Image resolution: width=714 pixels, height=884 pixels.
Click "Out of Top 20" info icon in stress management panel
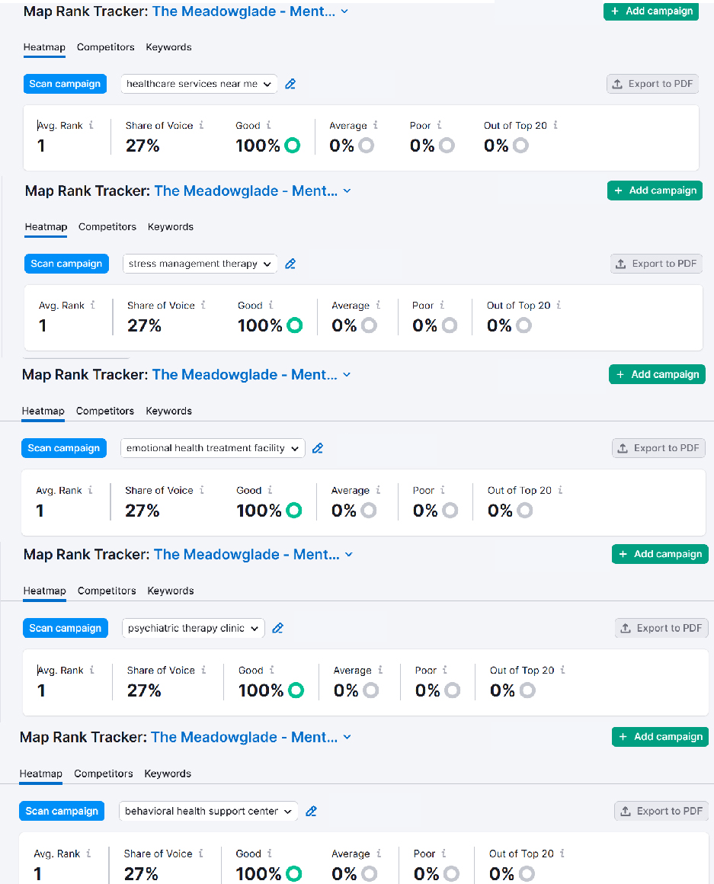tap(559, 305)
